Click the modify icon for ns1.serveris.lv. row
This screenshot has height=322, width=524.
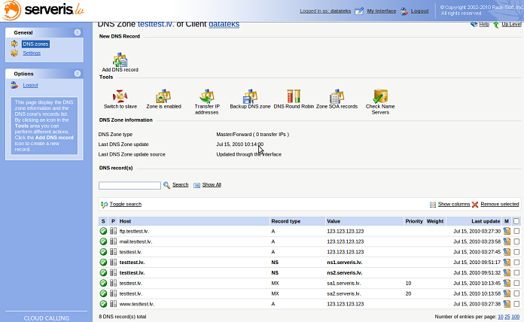507,263
